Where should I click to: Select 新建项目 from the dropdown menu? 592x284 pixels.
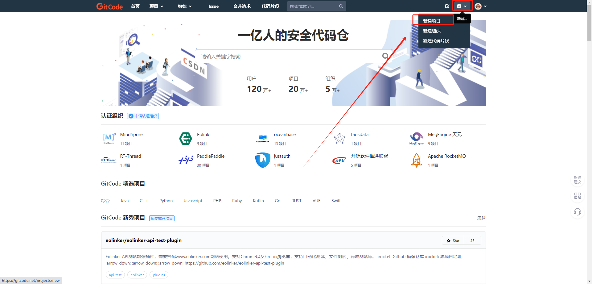(432, 21)
